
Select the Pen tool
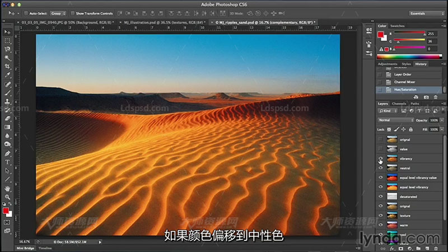pyautogui.click(x=7, y=153)
